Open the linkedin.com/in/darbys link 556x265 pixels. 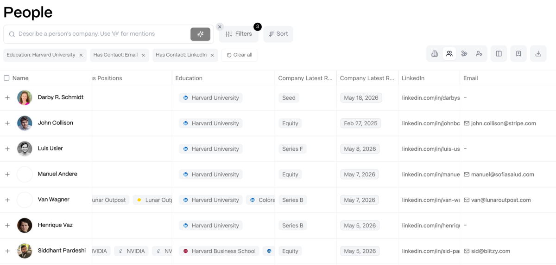pyautogui.click(x=431, y=98)
